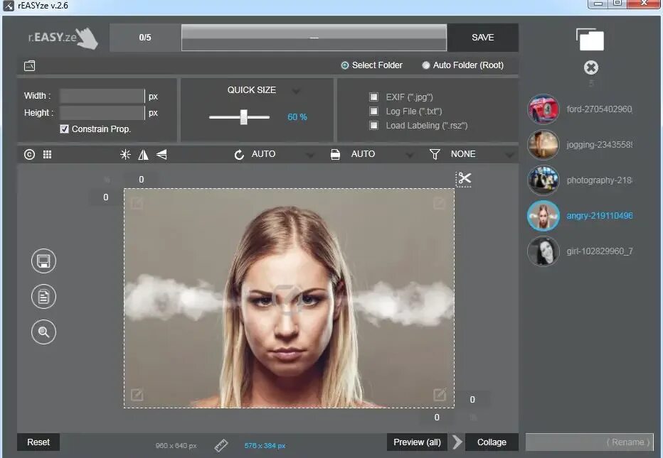Click the output folder browse icon
The width and height of the screenshot is (663, 458).
[x=30, y=65]
